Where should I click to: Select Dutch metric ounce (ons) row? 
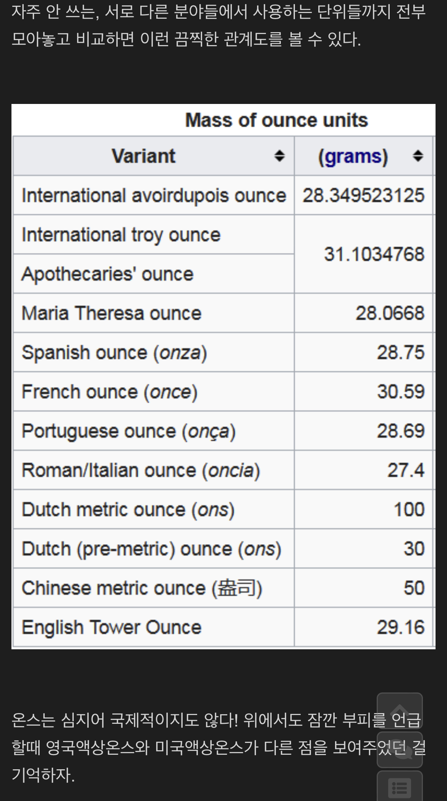[x=223, y=509]
